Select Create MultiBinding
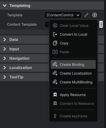 73,82
